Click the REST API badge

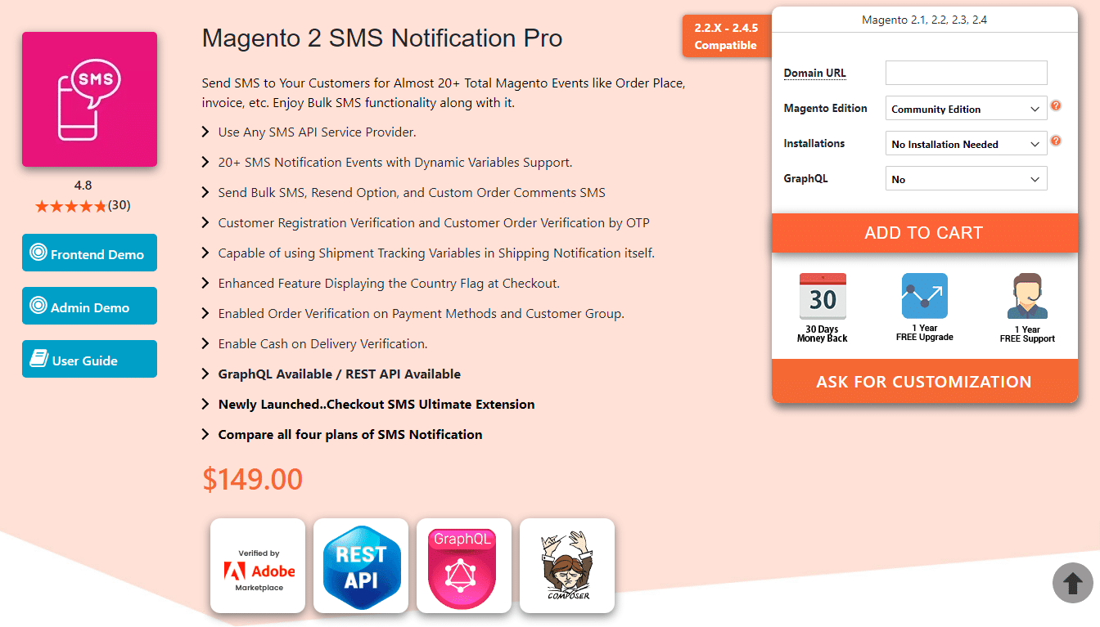click(x=361, y=566)
